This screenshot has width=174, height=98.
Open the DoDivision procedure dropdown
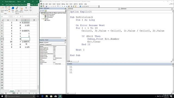point(172,9)
